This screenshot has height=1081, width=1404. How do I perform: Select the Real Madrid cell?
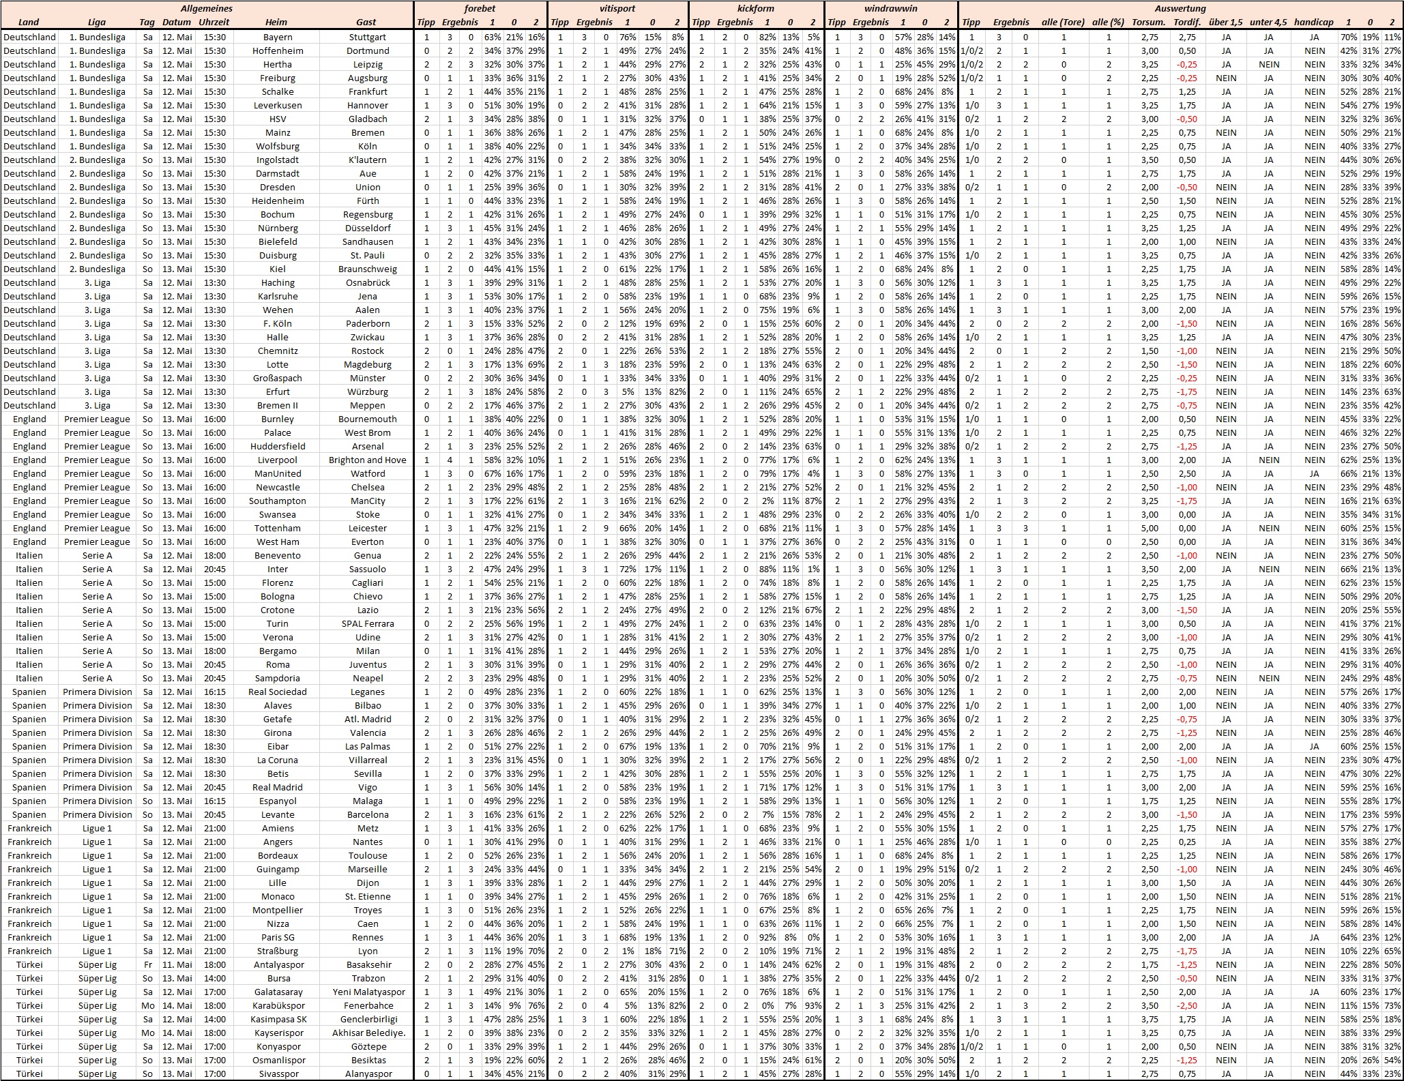click(277, 787)
